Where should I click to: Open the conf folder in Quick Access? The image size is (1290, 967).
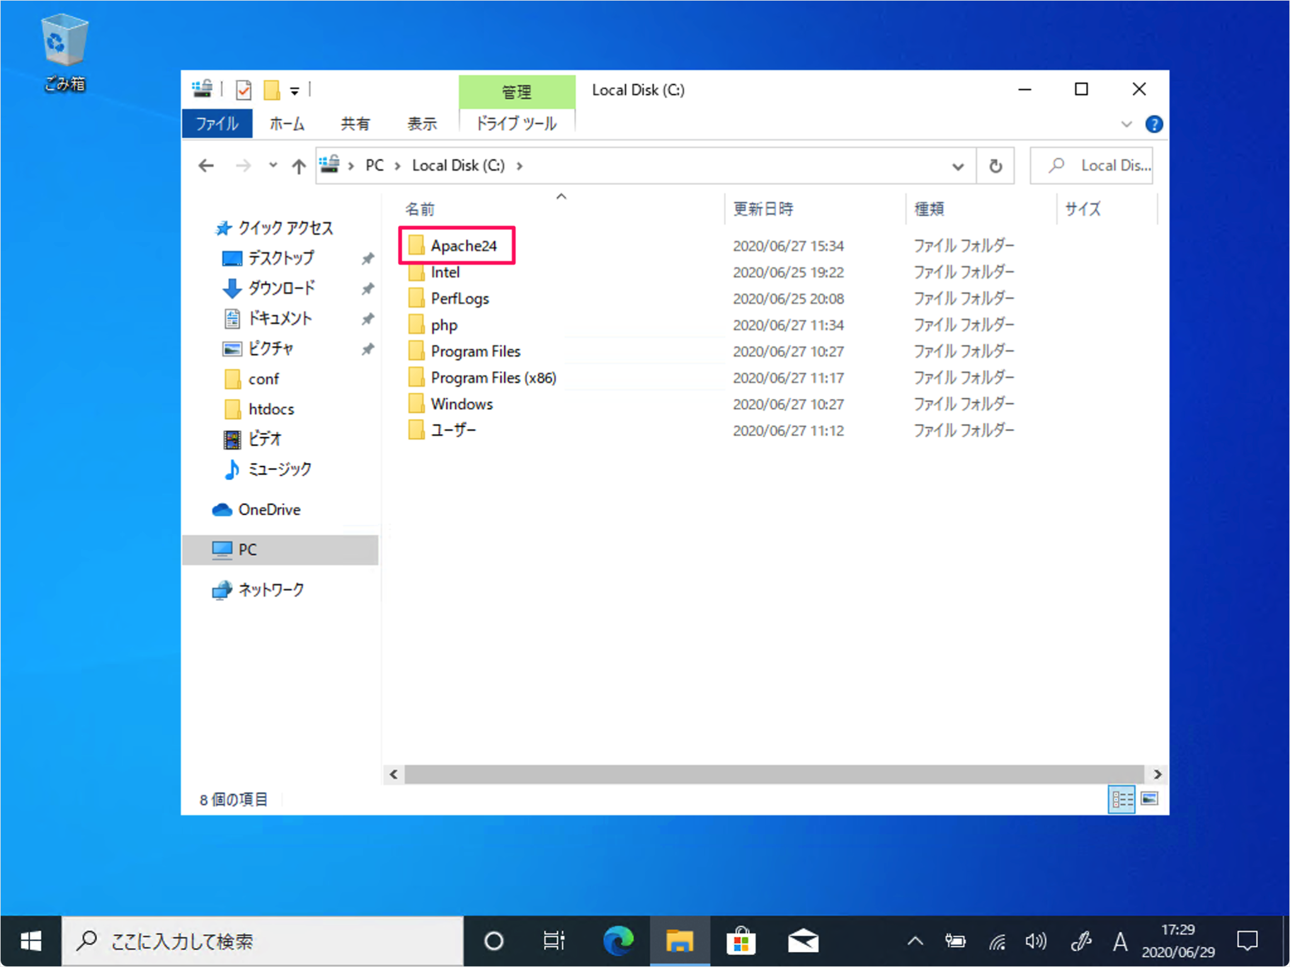point(263,378)
